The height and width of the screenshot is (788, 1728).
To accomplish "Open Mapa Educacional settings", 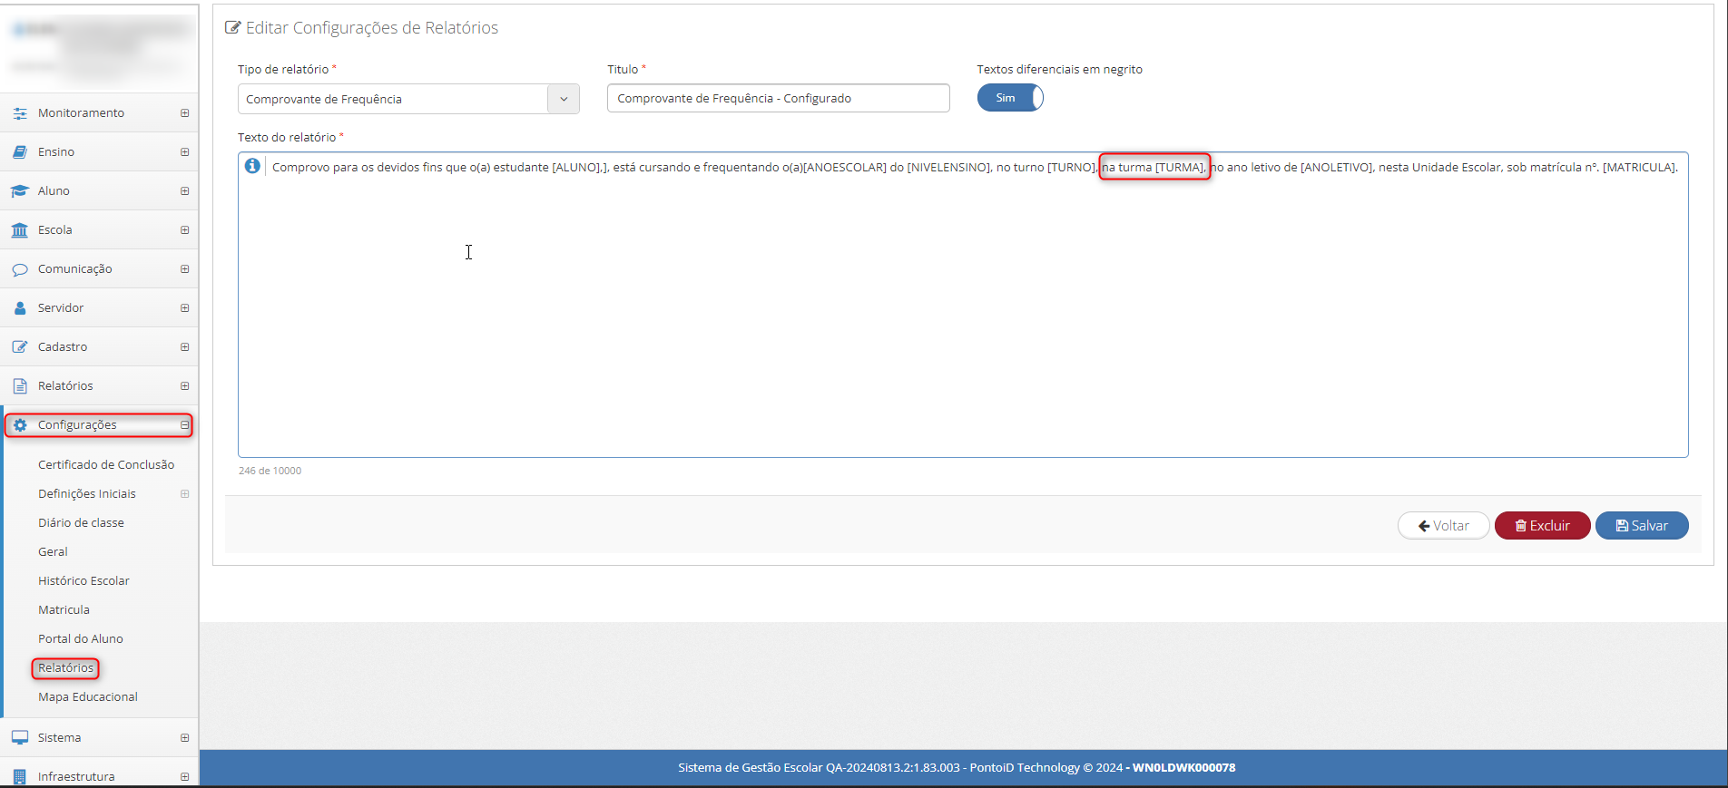I will (x=88, y=697).
